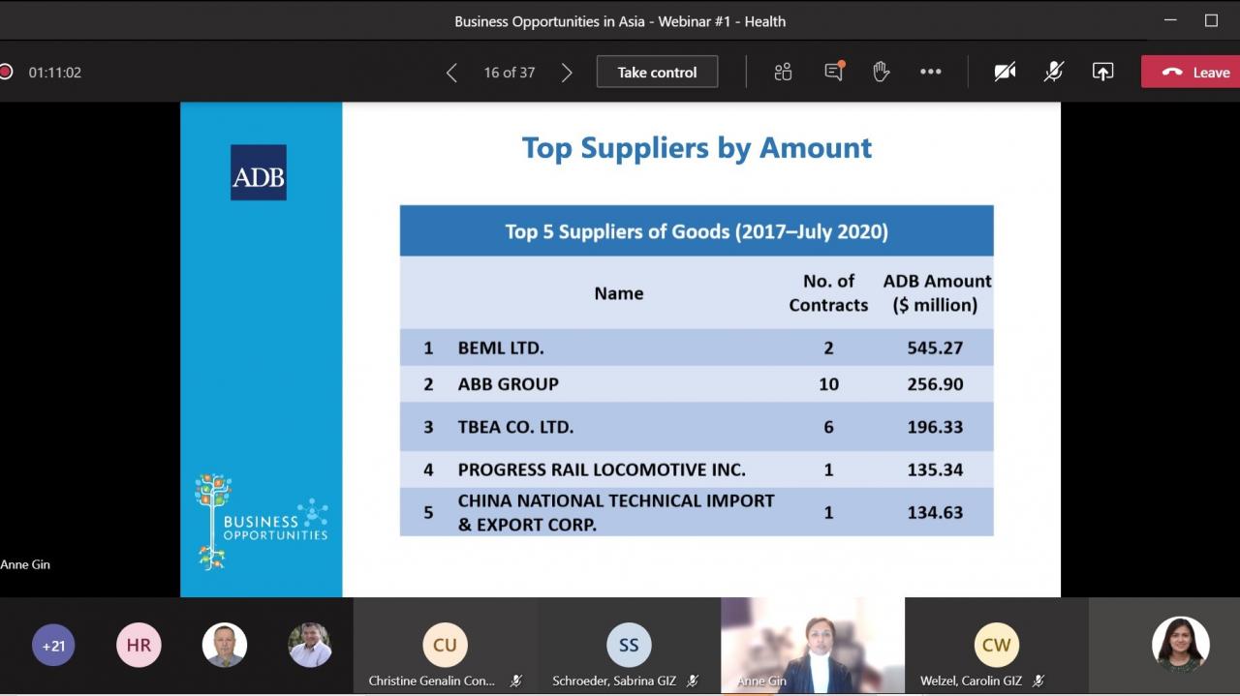Maximize the Teams meeting window
Screen dimensions: 1240x696
[1211, 20]
